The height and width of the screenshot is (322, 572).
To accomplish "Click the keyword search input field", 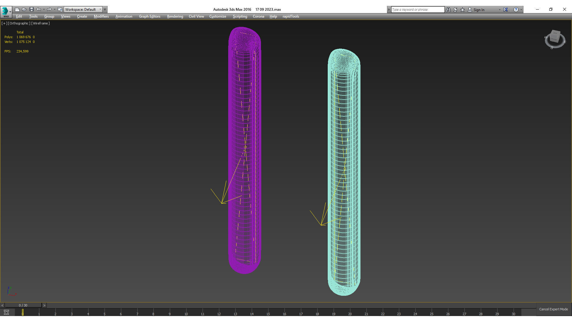I will 417,10.
